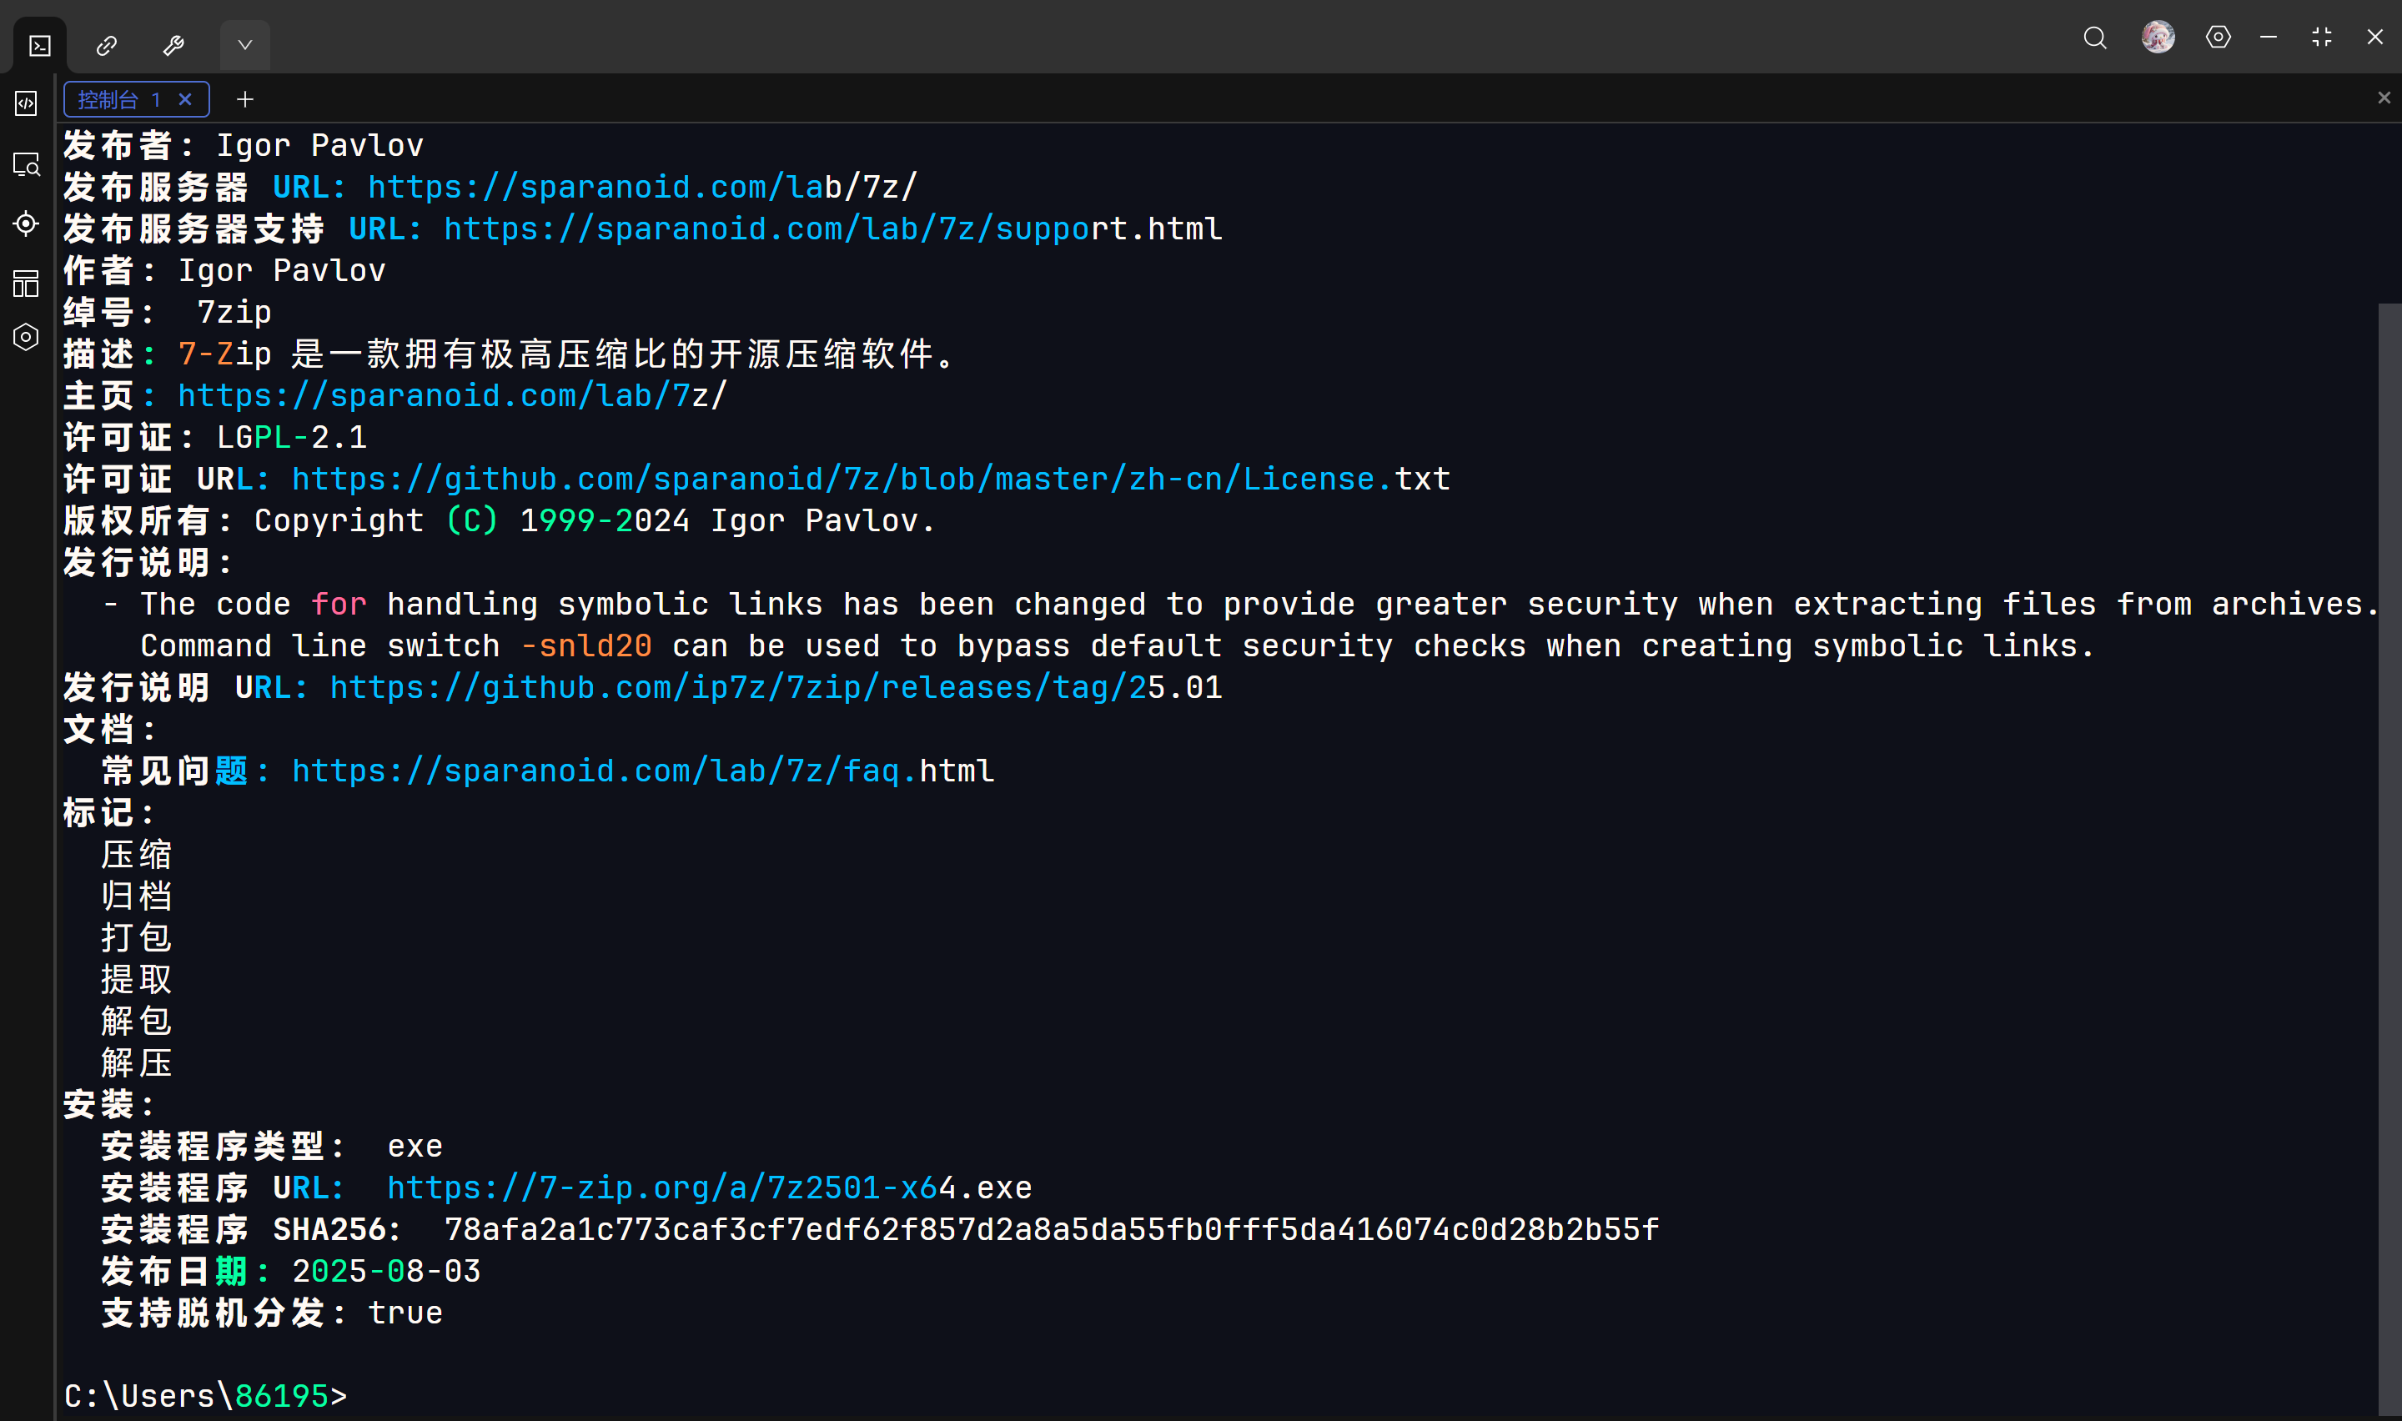
Task: Open the terminal tab icon
Action: click(x=40, y=45)
